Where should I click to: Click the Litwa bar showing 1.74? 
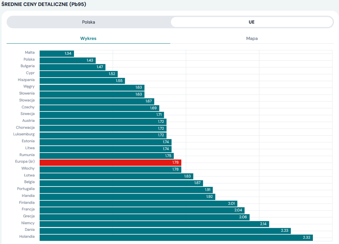105,149
